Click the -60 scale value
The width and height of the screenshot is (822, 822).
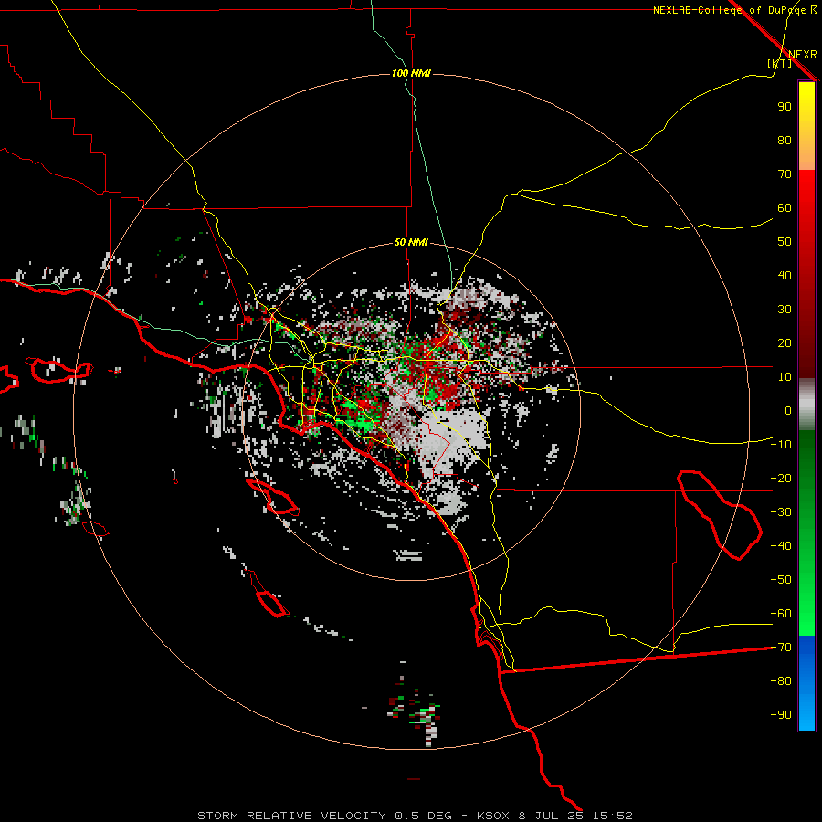pos(781,614)
